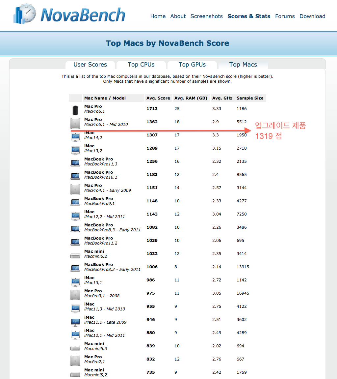Screen dimensions: 337x379
Task: Click the black cylinder MacPro6,1 icon
Action: (75, 110)
